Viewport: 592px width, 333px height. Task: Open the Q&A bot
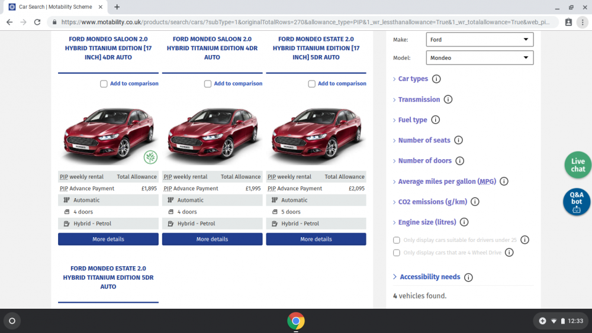point(577,202)
